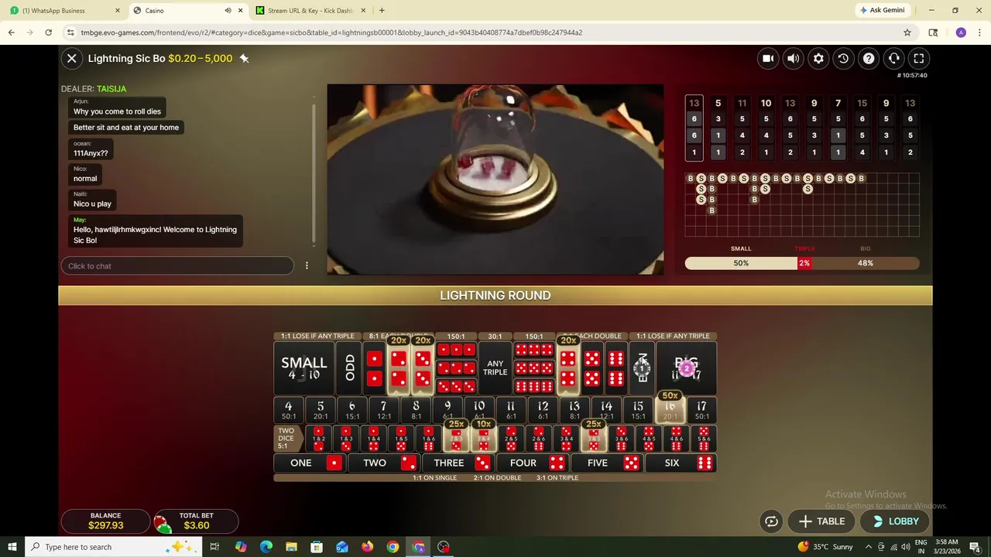Screen dimensions: 991x557
Task: Bet on single FIVE
Action: (607, 463)
